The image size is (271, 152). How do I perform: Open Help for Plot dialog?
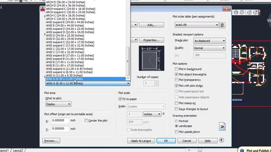tap(208, 141)
